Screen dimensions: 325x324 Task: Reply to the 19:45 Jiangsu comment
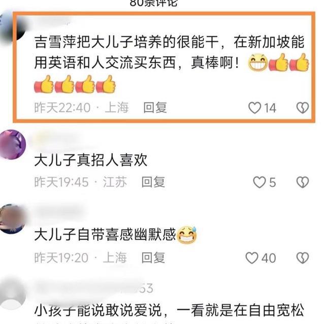click(153, 182)
